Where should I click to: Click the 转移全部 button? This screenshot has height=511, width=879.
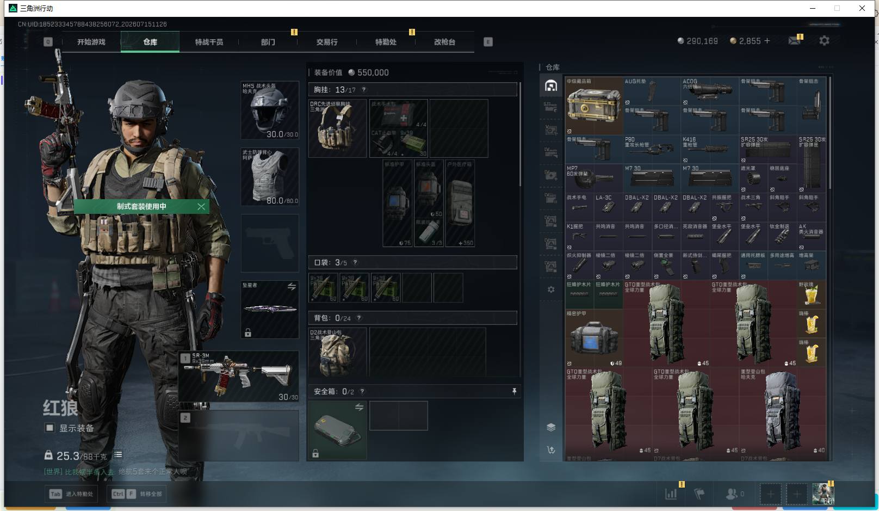pyautogui.click(x=137, y=494)
